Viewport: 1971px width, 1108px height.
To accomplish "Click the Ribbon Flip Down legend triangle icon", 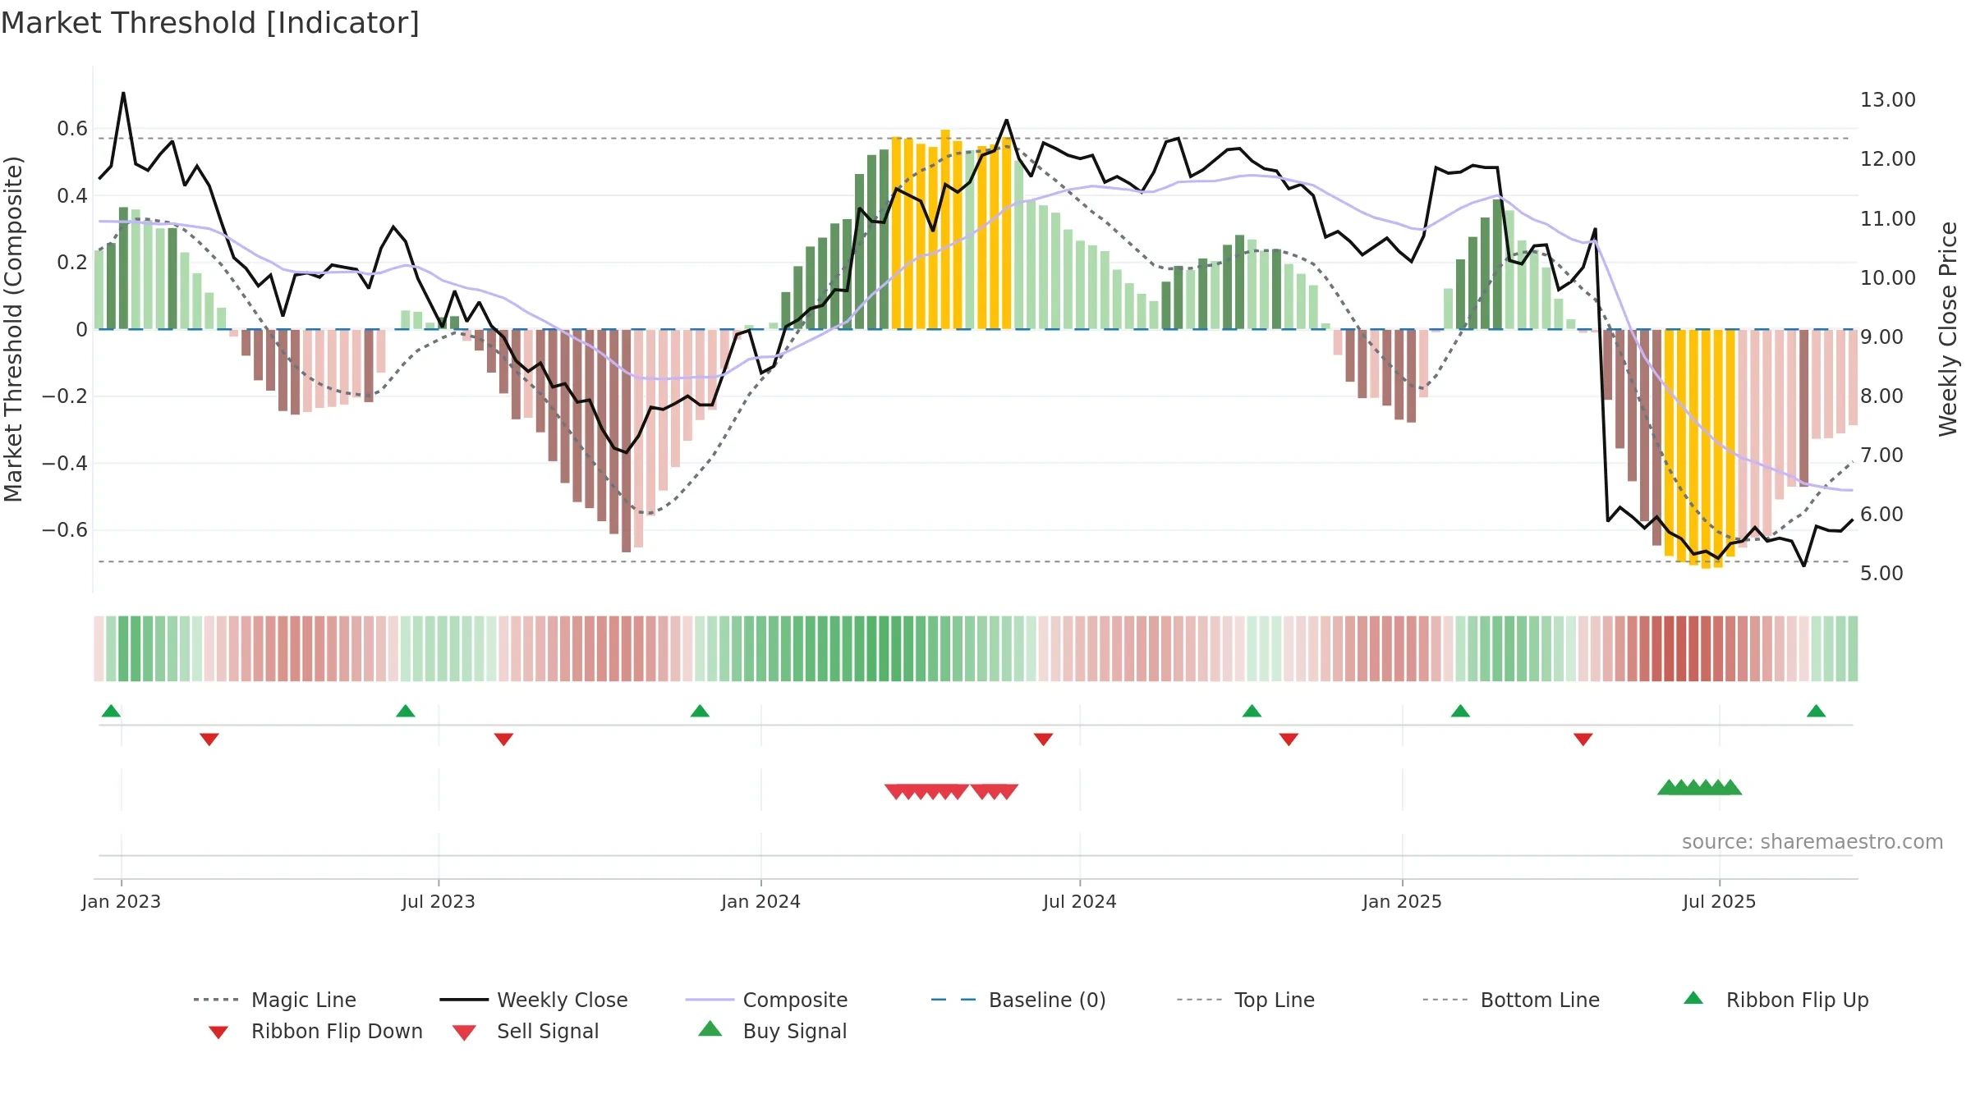I will pos(218,1032).
